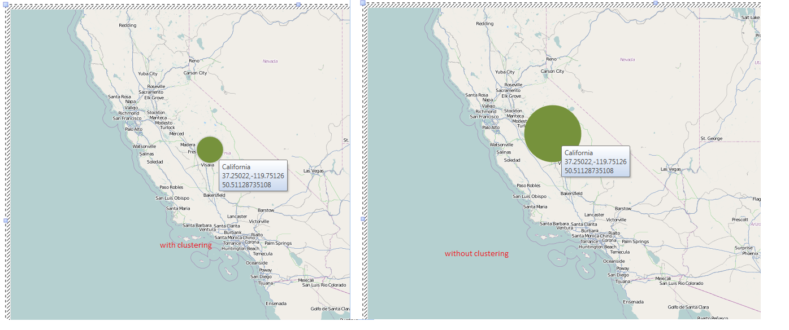
Task: Click the small green bubble near Visalia
Action: [210, 149]
